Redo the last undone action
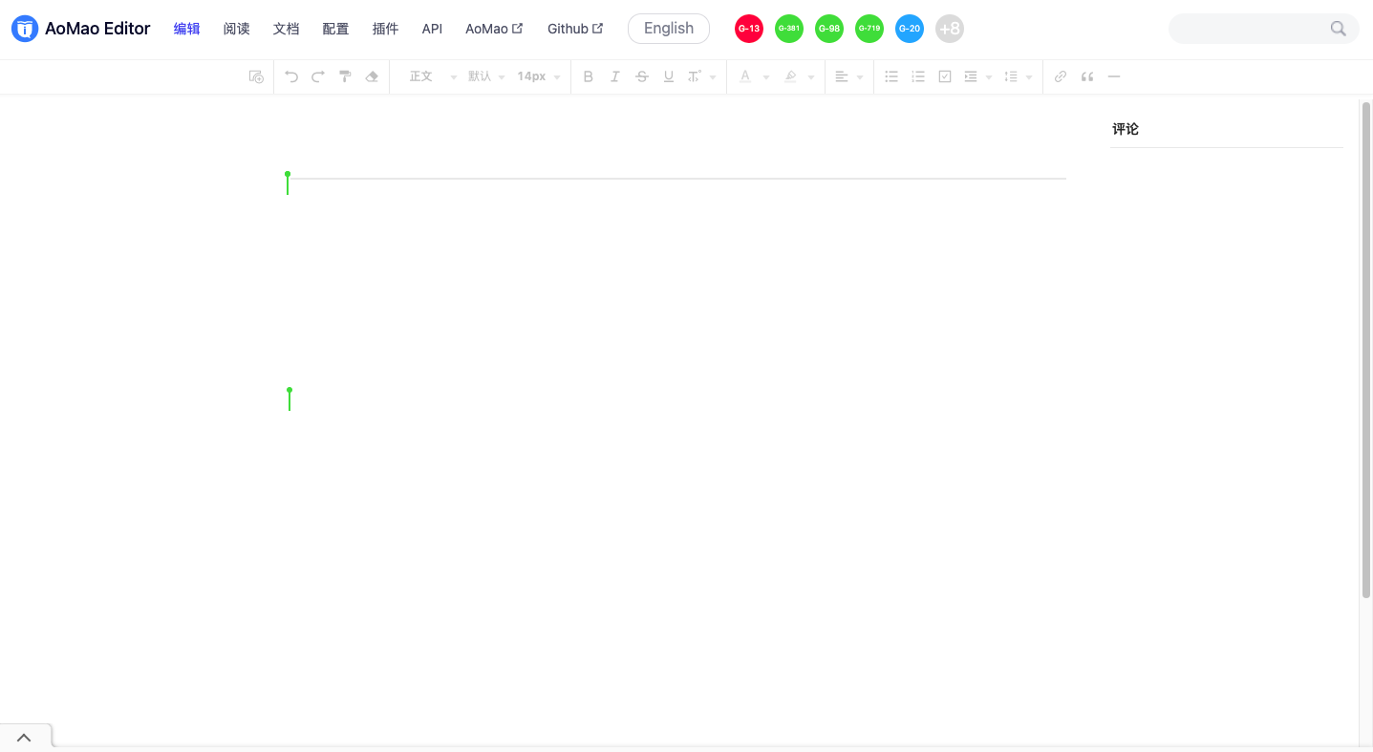Screen dimensions: 1373x752 [x=317, y=75]
